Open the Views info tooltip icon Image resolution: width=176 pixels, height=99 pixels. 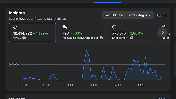coord(24,38)
